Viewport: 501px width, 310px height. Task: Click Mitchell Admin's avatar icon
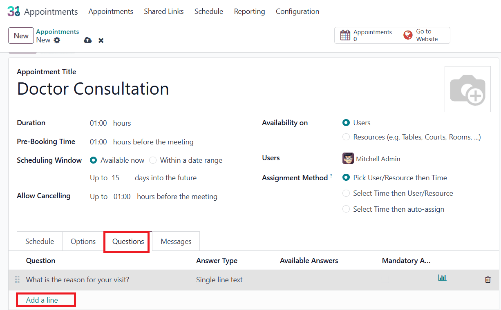click(348, 159)
